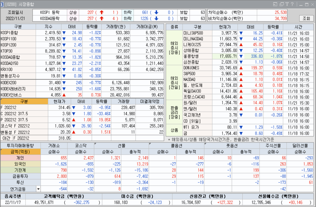316x207 pixels.
Task: Click the 개인 investor row label
Action: [x=20, y=158]
